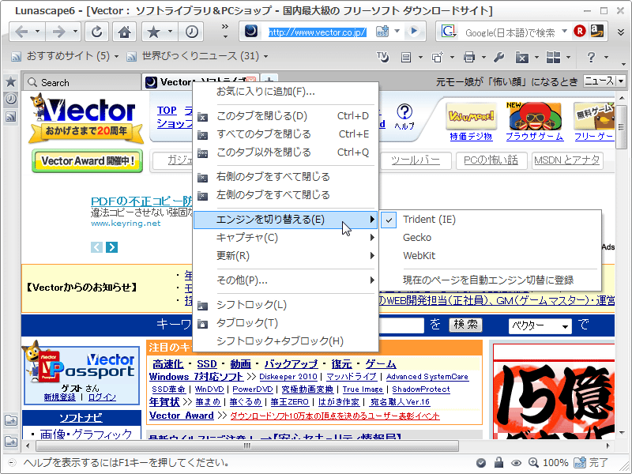Open favorites star in the toolbar
Screen dimensions: 632x474
point(153,32)
